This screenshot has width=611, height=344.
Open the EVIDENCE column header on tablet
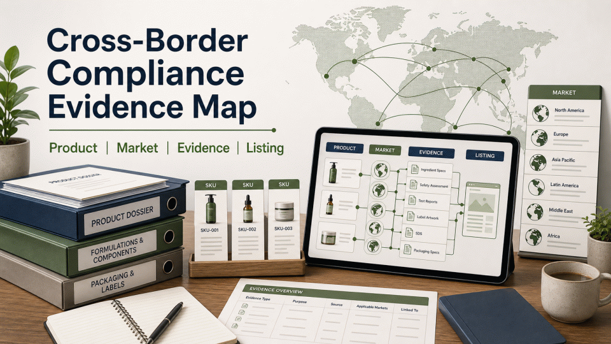coord(431,152)
